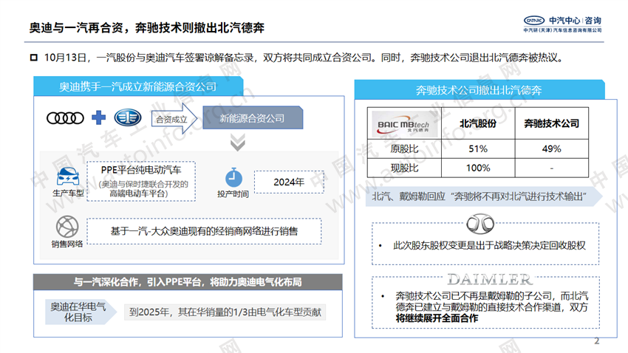This screenshot has height=353, width=628.
Task: Click the square bullet before 10月13日
Action: coord(34,58)
